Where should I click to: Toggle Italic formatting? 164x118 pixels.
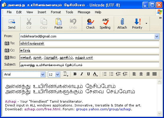click(x=82, y=74)
